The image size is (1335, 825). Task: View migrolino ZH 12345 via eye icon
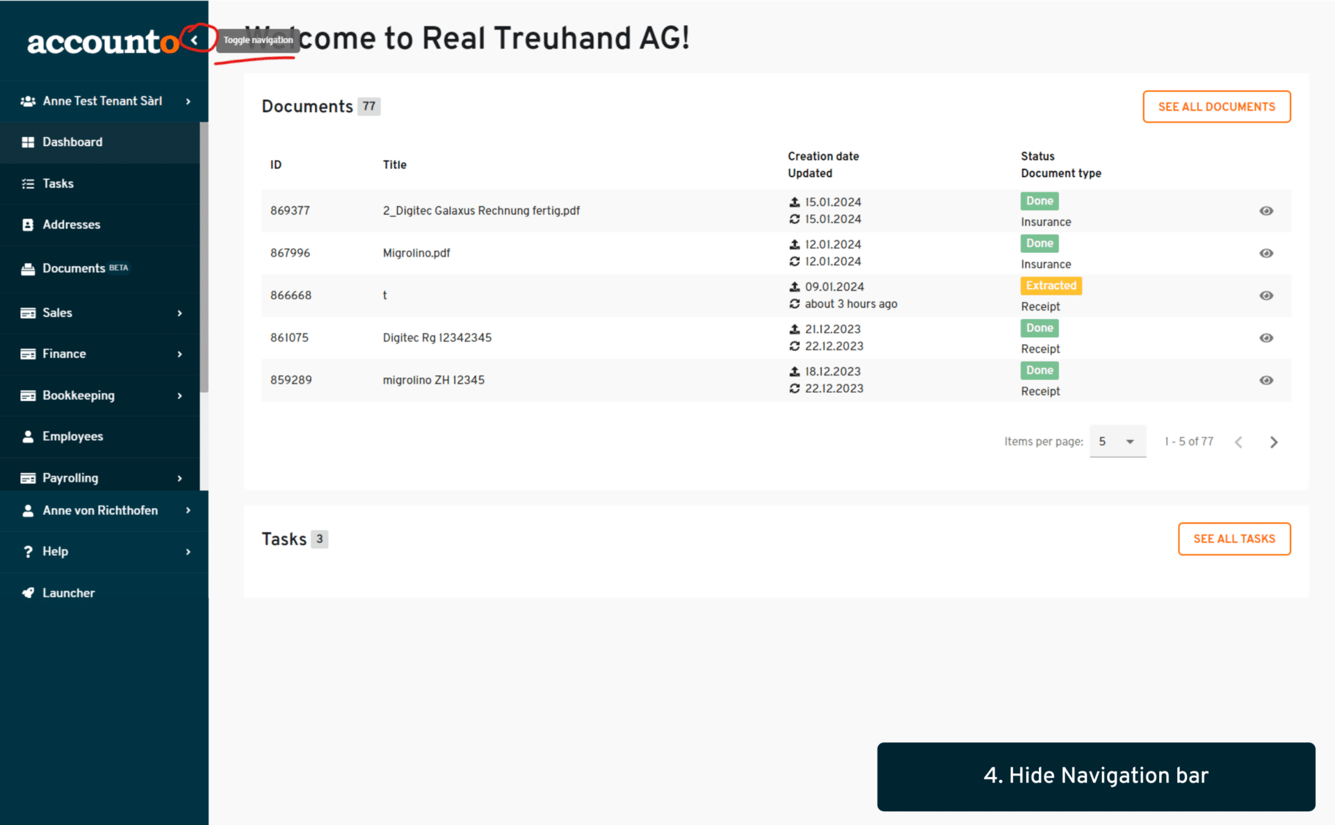coord(1266,381)
